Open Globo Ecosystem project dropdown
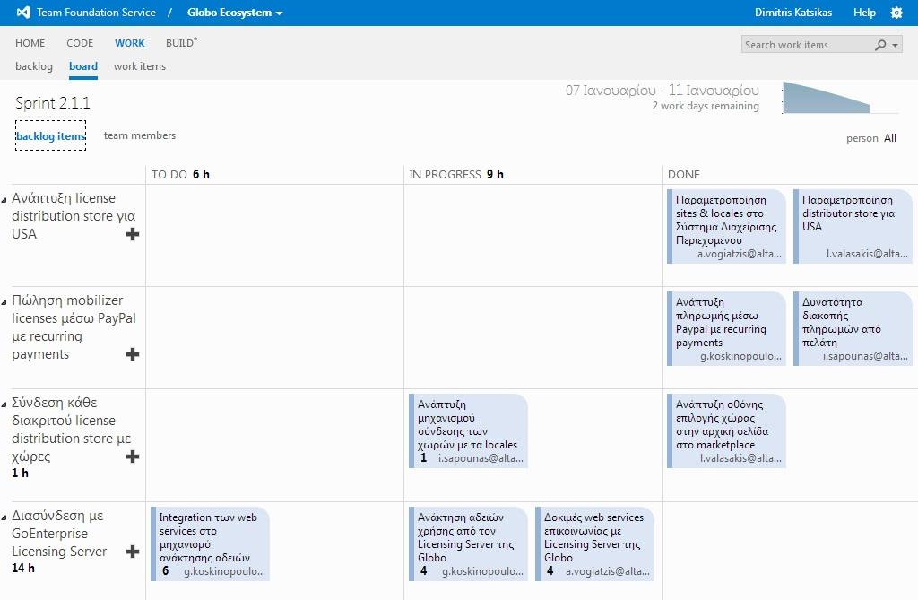 (x=235, y=13)
